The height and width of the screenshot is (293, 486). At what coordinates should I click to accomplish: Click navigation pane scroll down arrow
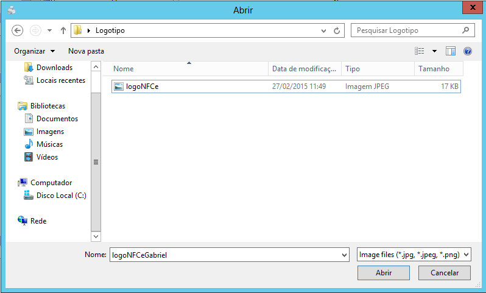96,236
